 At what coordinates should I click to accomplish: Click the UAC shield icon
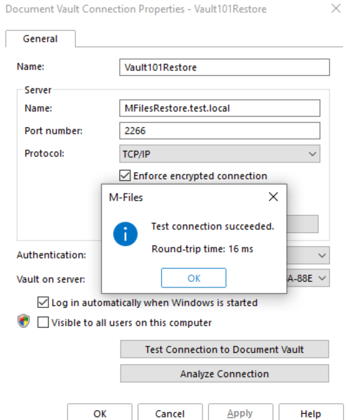(x=23, y=321)
